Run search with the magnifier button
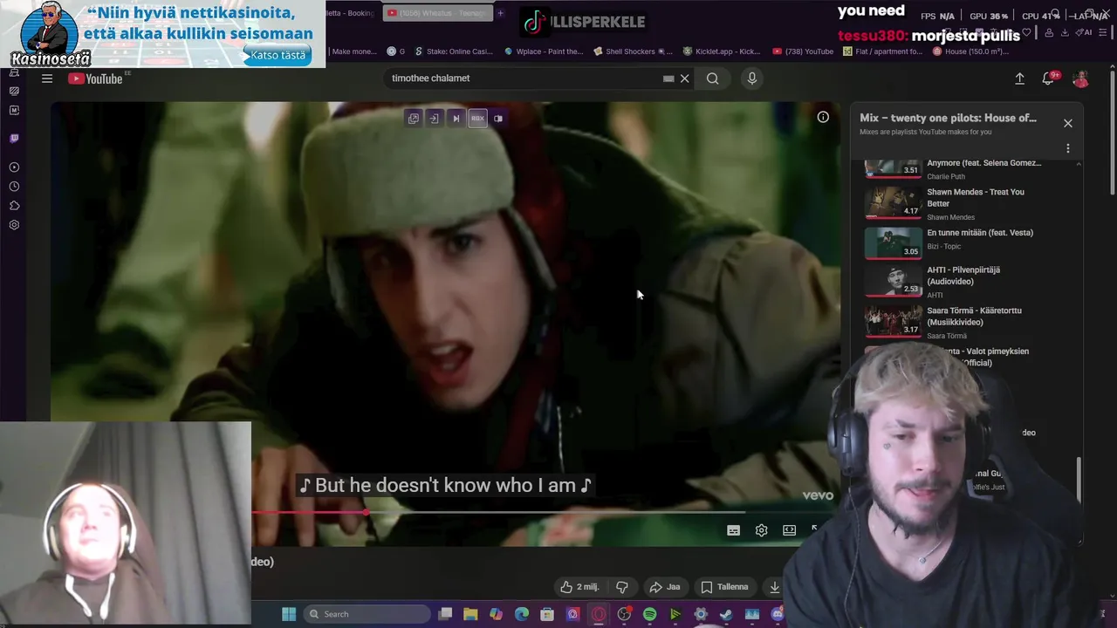 [713, 78]
